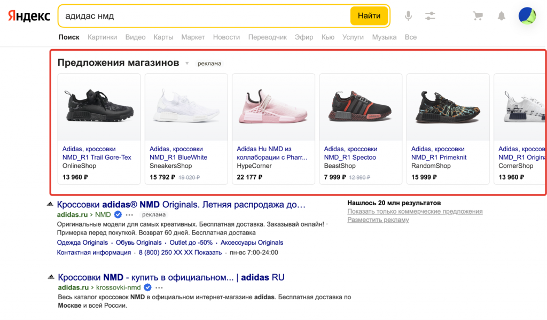Viewport: 547px width, 320px height.
Task: Click the search input field
Action: (x=203, y=16)
